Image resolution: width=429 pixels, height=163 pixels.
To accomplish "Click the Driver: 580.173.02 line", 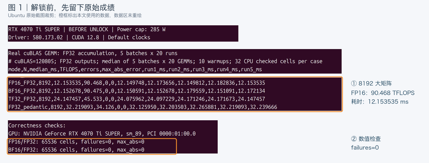I will [79, 37].
